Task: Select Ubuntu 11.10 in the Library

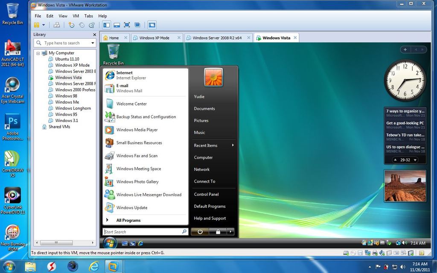Action: (x=67, y=59)
